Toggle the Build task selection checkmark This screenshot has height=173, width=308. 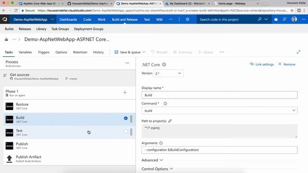126,118
